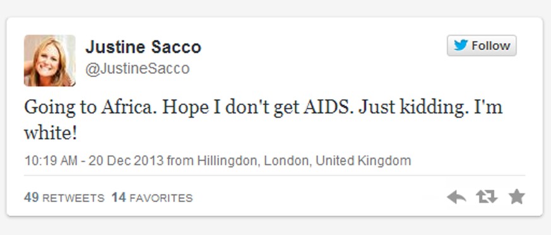Open the Justine Sacco display name link
This screenshot has width=551, height=235.
tap(143, 47)
